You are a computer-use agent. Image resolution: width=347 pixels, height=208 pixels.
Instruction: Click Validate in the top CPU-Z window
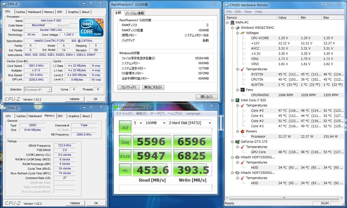pos(75,99)
